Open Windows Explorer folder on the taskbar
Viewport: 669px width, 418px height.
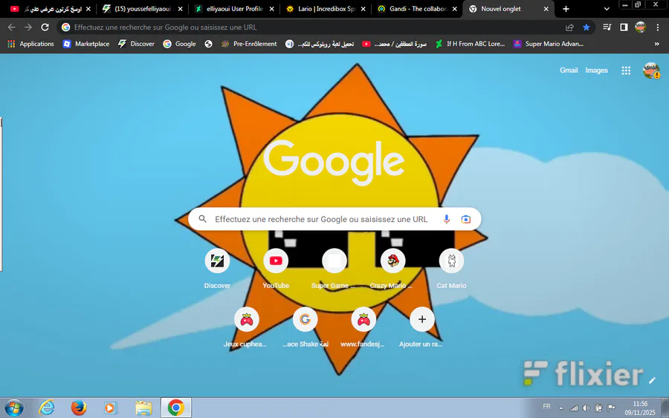[x=143, y=408]
